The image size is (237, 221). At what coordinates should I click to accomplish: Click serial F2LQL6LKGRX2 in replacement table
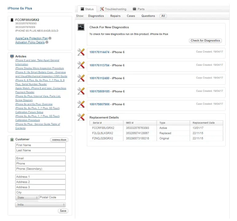103,133
